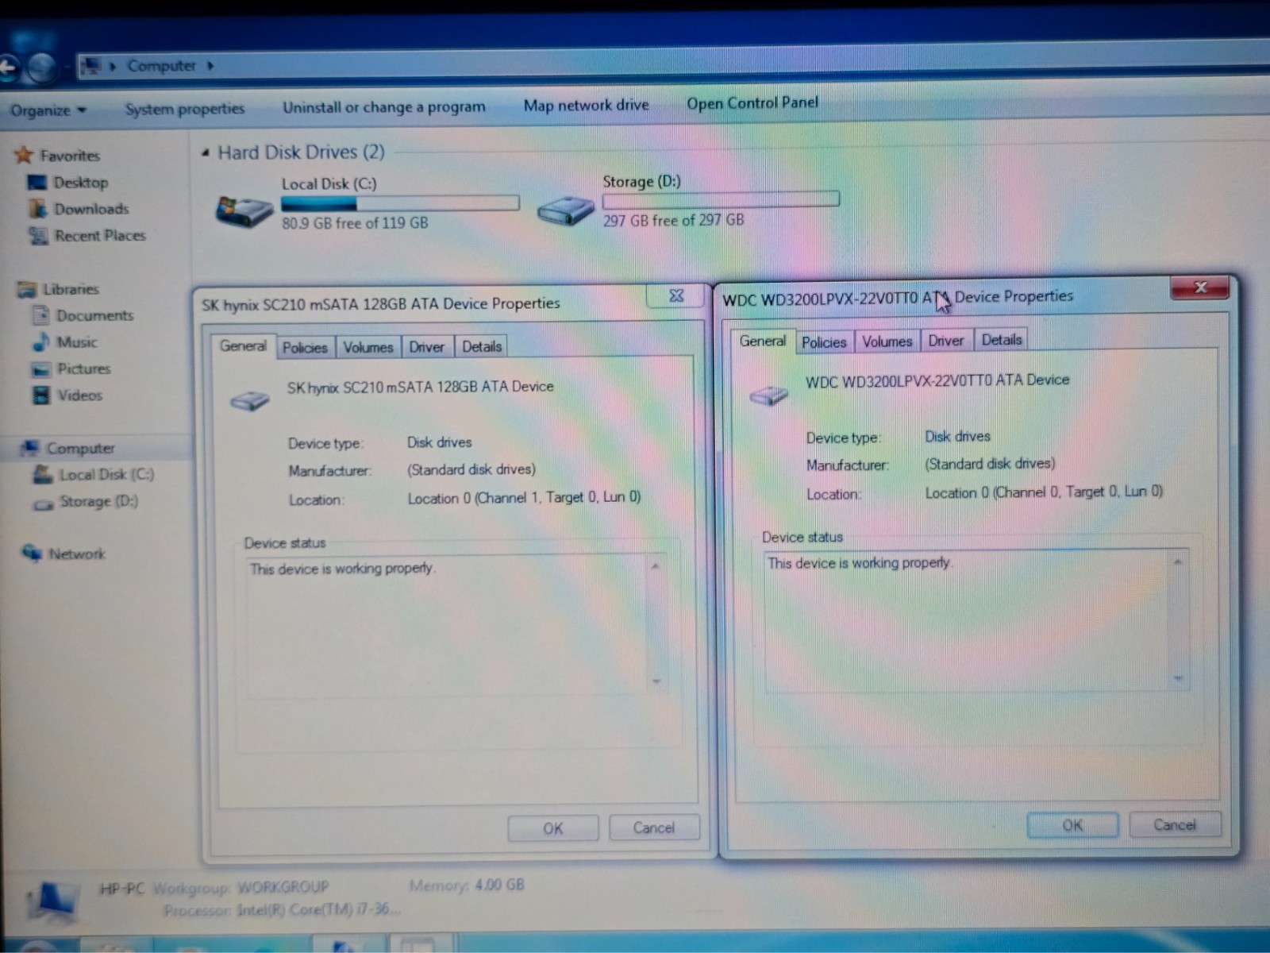Click the Desktop icon in Favorites
Screen dimensions: 1270x953
pos(37,183)
